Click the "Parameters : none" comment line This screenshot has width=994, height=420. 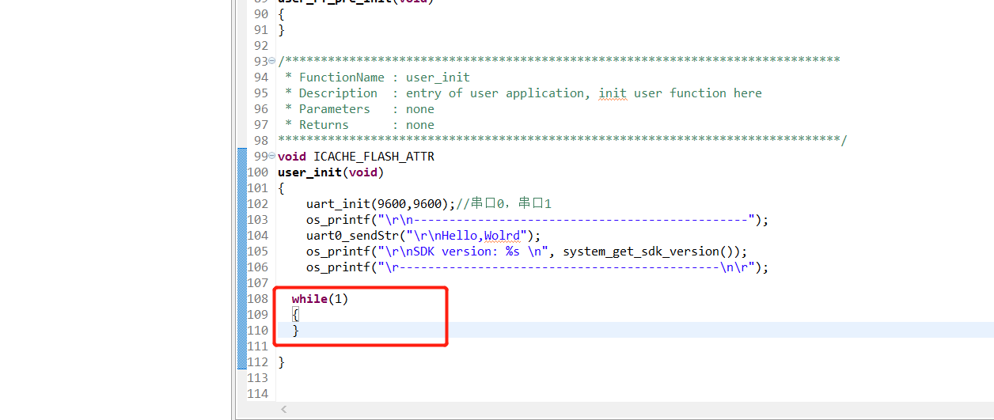(x=359, y=109)
